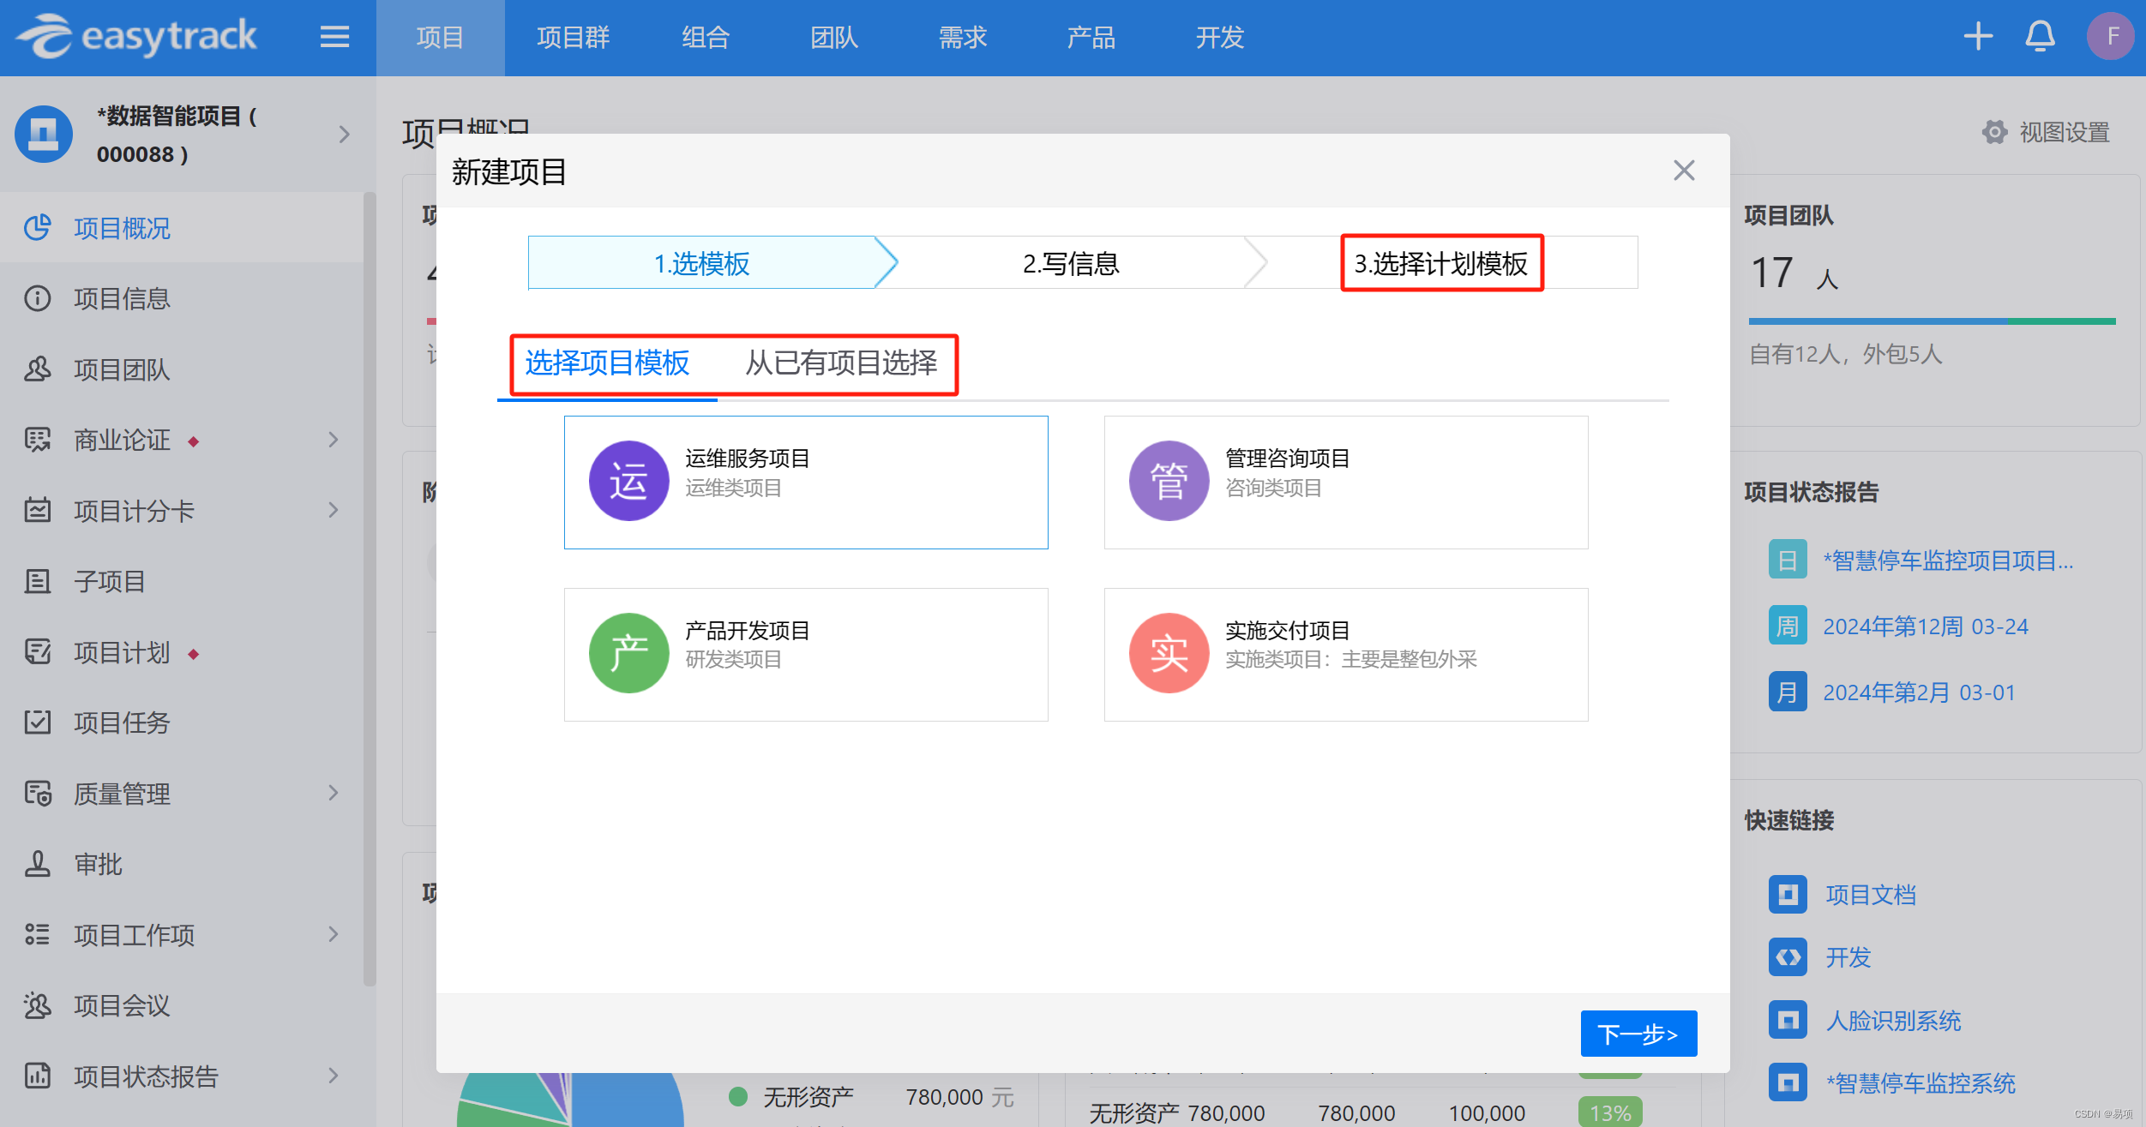Screen dimensions: 2146x1127
Task: Open the user avatar F
Action: coord(2111,36)
